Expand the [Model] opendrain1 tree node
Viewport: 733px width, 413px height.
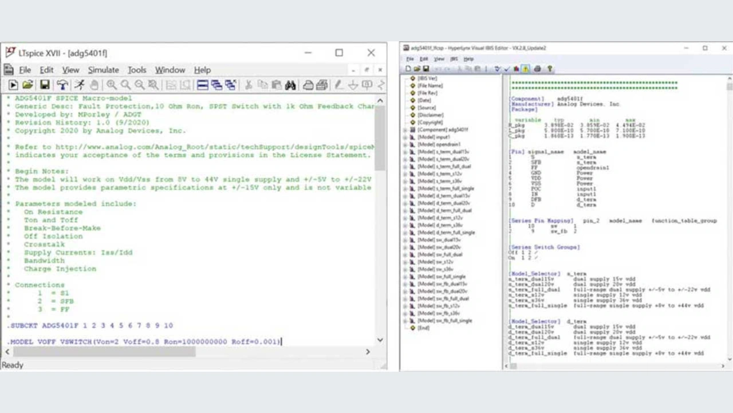[x=405, y=145]
